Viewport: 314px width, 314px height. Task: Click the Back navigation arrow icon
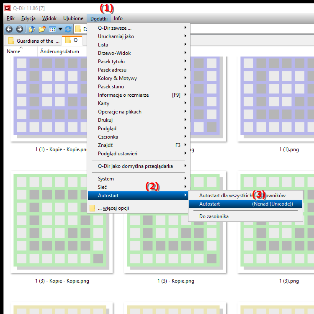click(9, 29)
